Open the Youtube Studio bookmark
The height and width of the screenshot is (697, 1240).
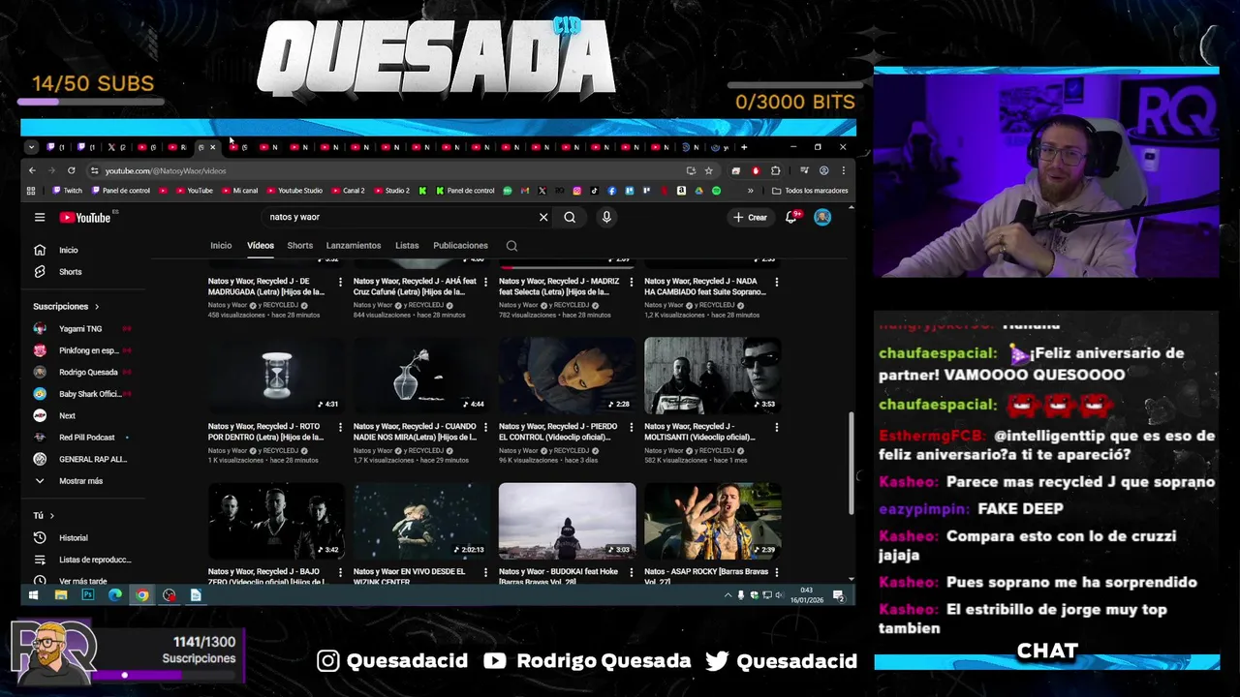[x=294, y=191]
